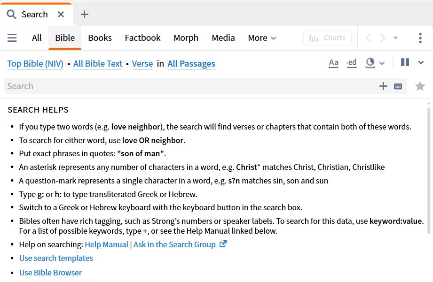Close the Search tab

coord(61,15)
